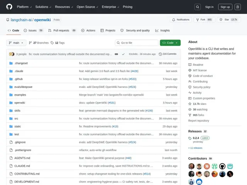Expand the Open Source menu

coord(87,7)
